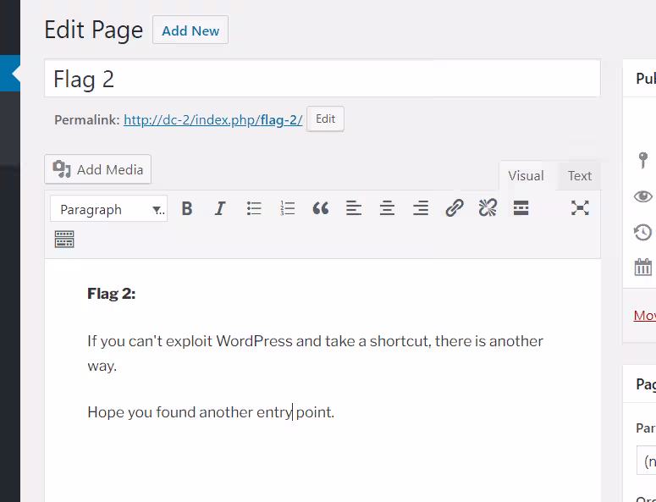Viewport: 656px width, 502px height.
Task: Click the remove link icon
Action: (x=488, y=208)
